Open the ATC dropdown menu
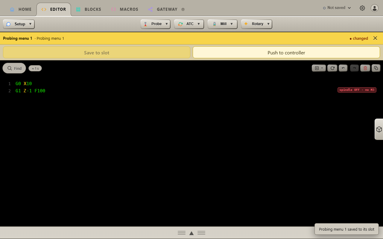Image resolution: width=383 pixels, height=239 pixels. (x=189, y=24)
